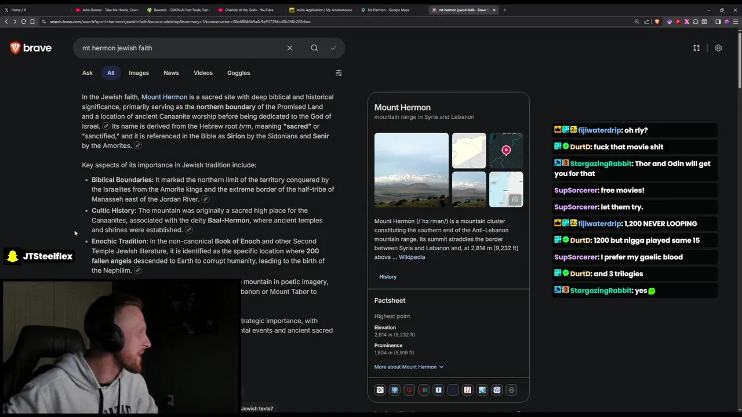
Task: Switch to the Ask tab
Action: pos(88,73)
